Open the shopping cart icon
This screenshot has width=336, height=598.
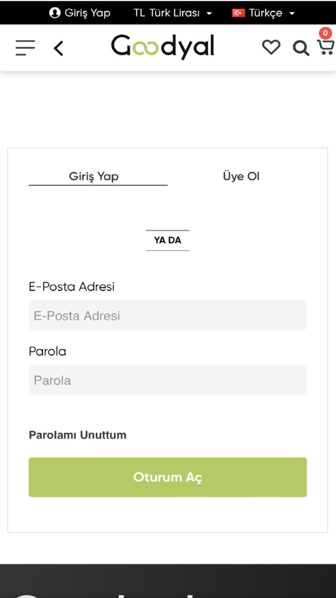325,47
